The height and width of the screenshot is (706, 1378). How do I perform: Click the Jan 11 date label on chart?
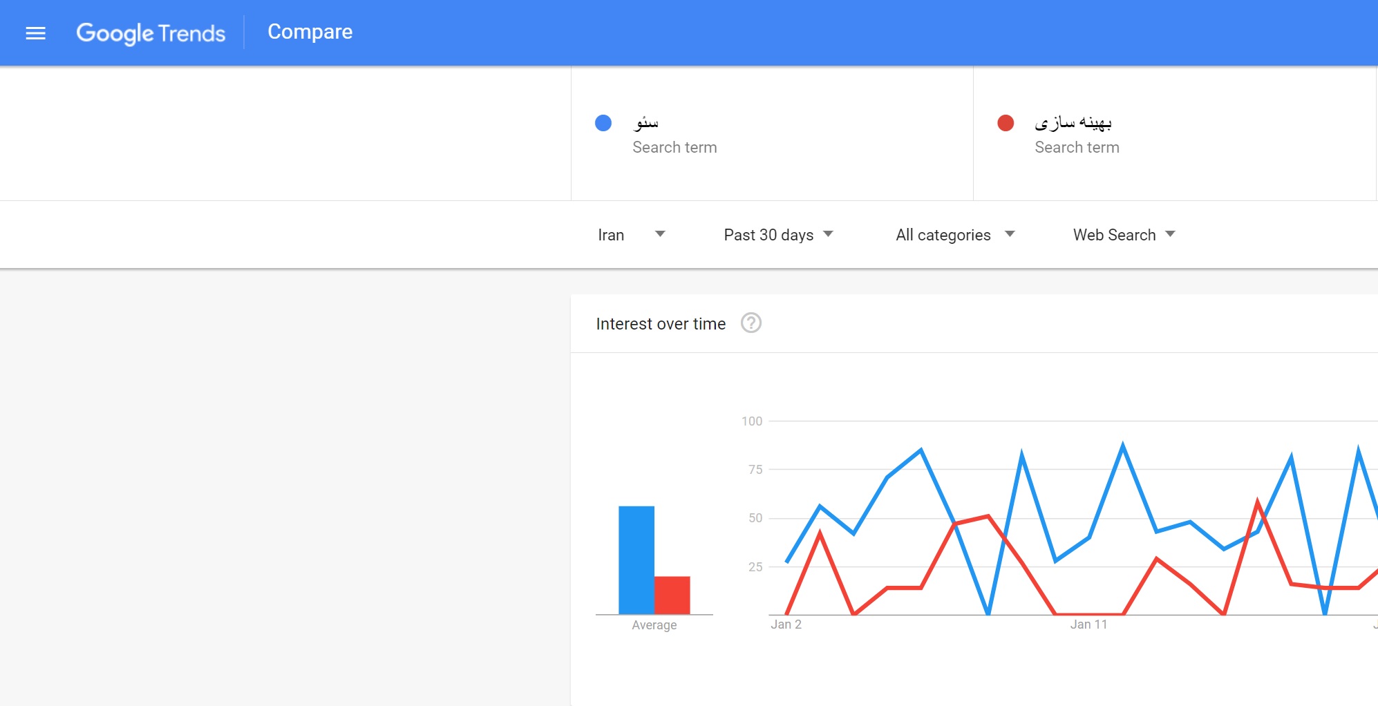point(1088,624)
